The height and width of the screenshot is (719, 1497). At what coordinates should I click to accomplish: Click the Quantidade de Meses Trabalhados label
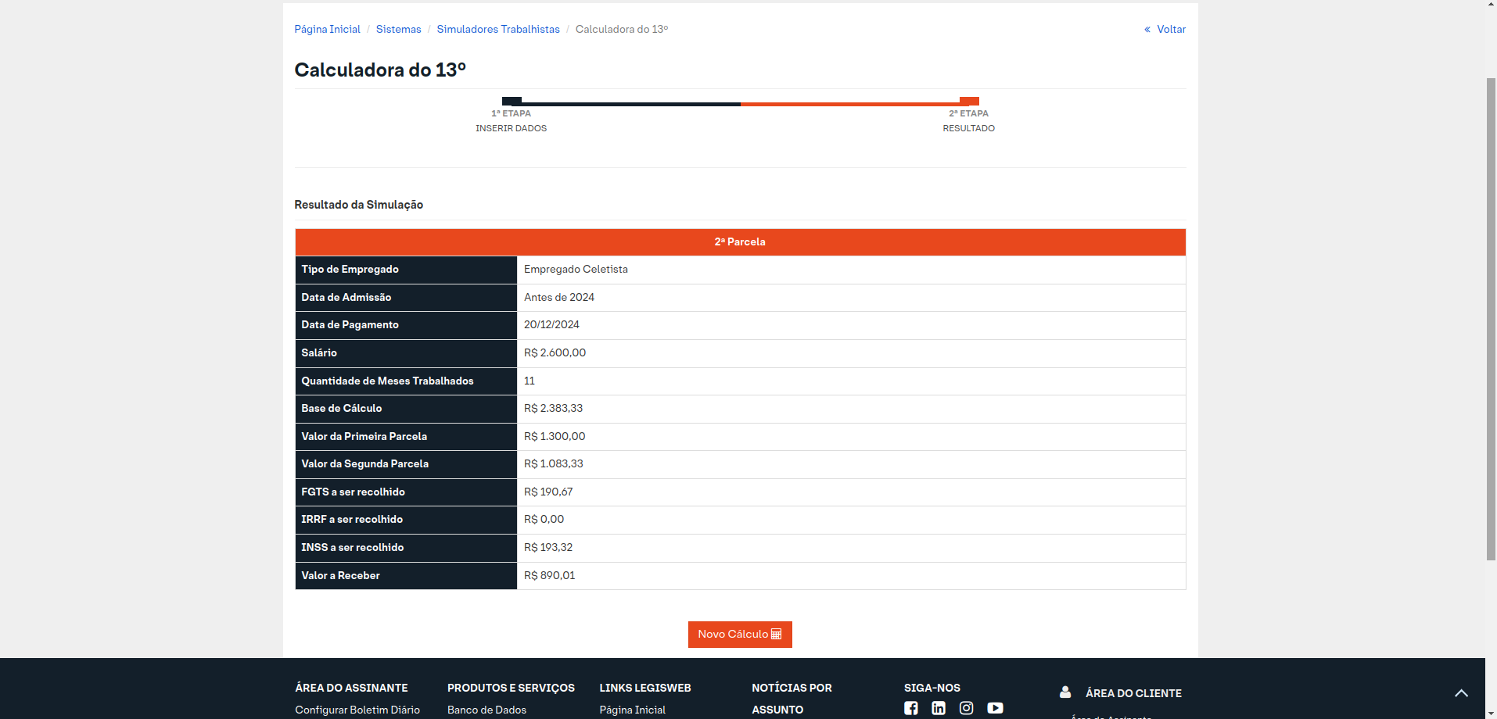point(387,381)
